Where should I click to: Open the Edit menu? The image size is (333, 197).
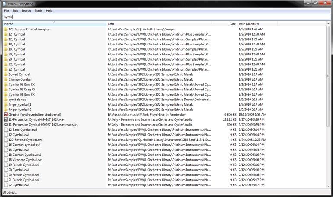pyautogui.click(x=15, y=11)
